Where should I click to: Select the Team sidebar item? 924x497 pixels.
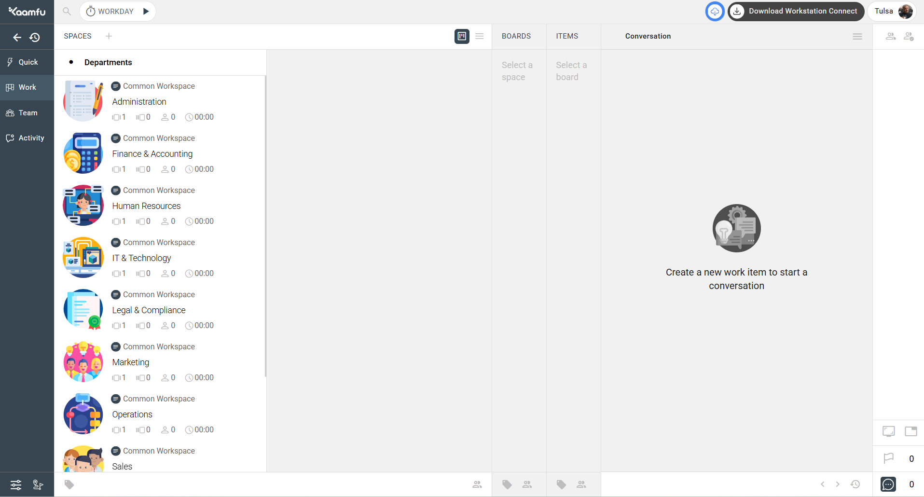point(27,113)
